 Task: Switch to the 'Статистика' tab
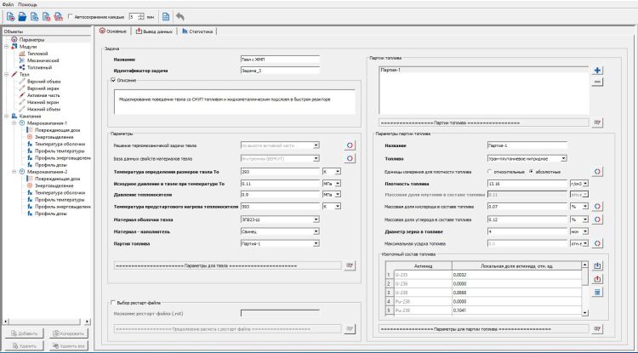[x=197, y=31]
